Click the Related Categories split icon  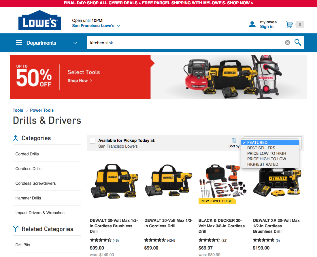pos(16,229)
